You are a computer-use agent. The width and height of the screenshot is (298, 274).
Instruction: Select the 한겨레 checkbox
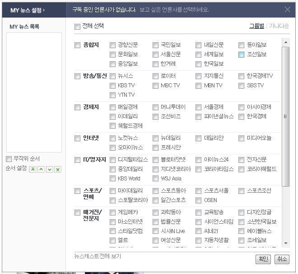coord(156,64)
